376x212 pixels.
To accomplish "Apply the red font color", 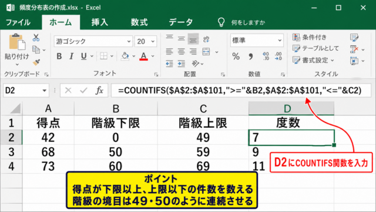I will (143, 57).
